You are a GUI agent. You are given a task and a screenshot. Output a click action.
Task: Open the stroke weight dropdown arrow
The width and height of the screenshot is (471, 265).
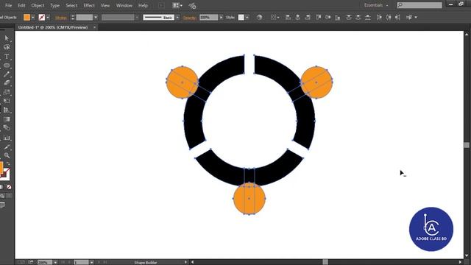point(96,18)
